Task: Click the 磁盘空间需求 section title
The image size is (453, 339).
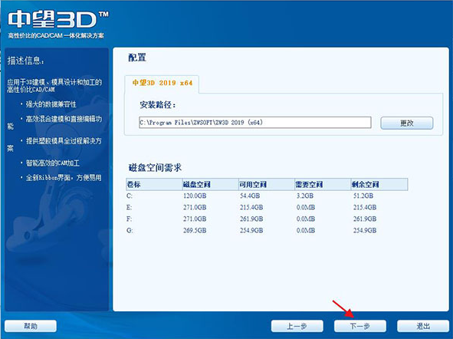Action: coord(155,168)
